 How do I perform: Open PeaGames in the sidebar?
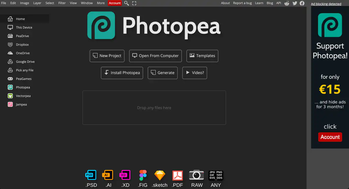pos(24,79)
